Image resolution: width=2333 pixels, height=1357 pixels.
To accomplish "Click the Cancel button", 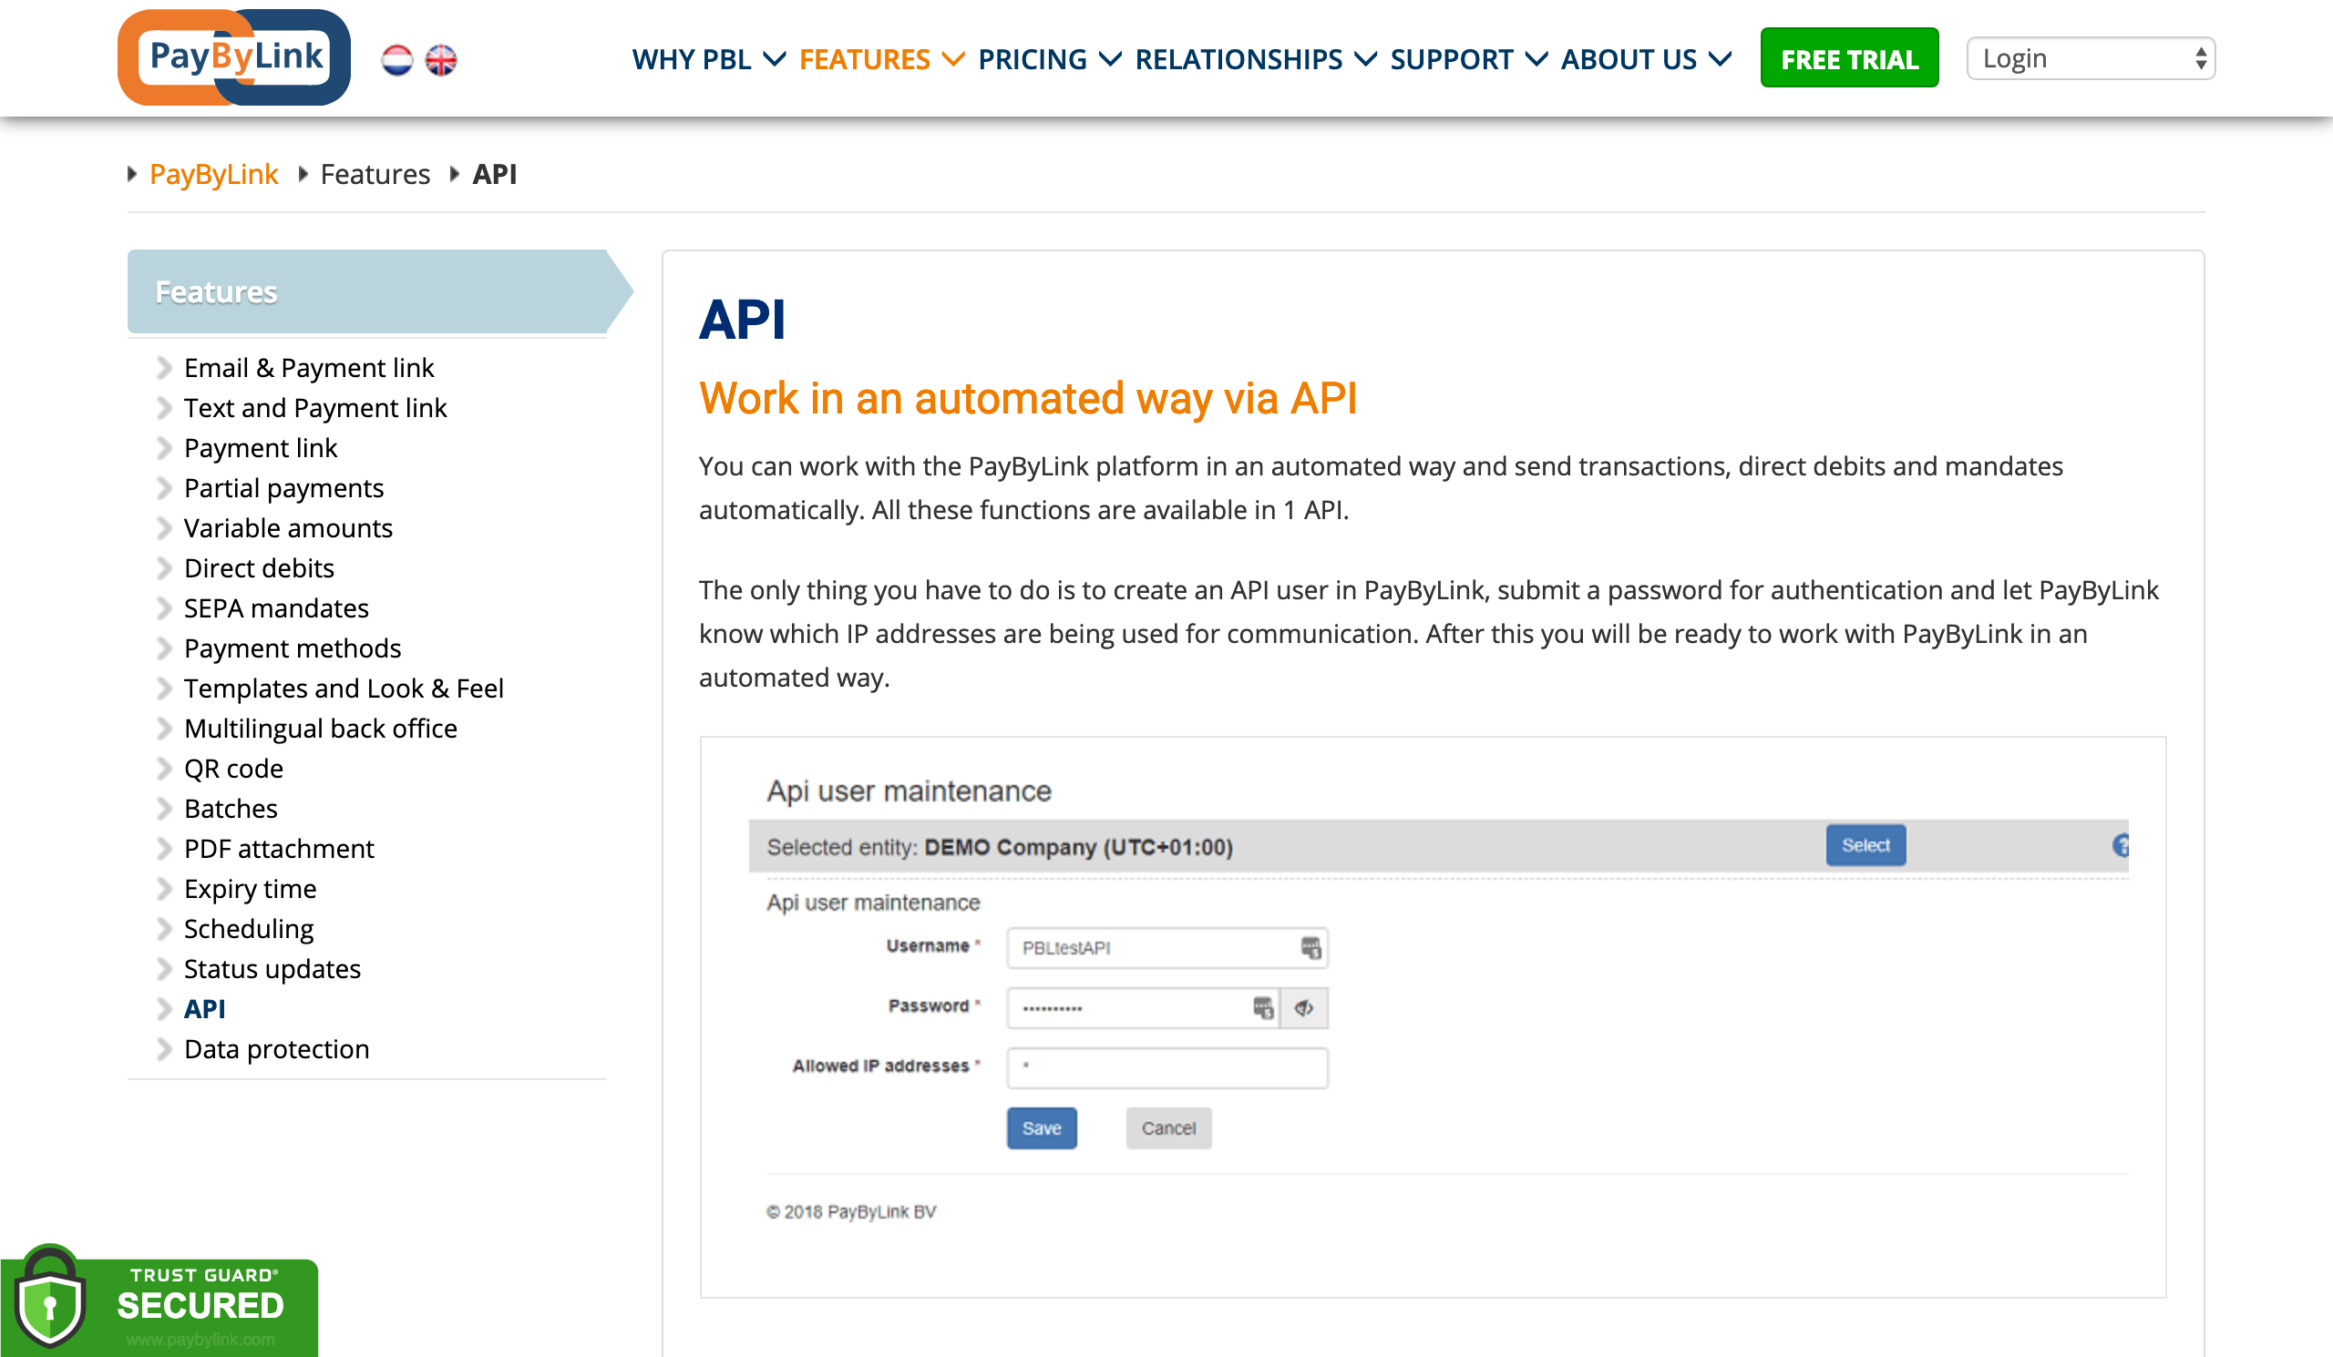I will click(x=1168, y=1127).
